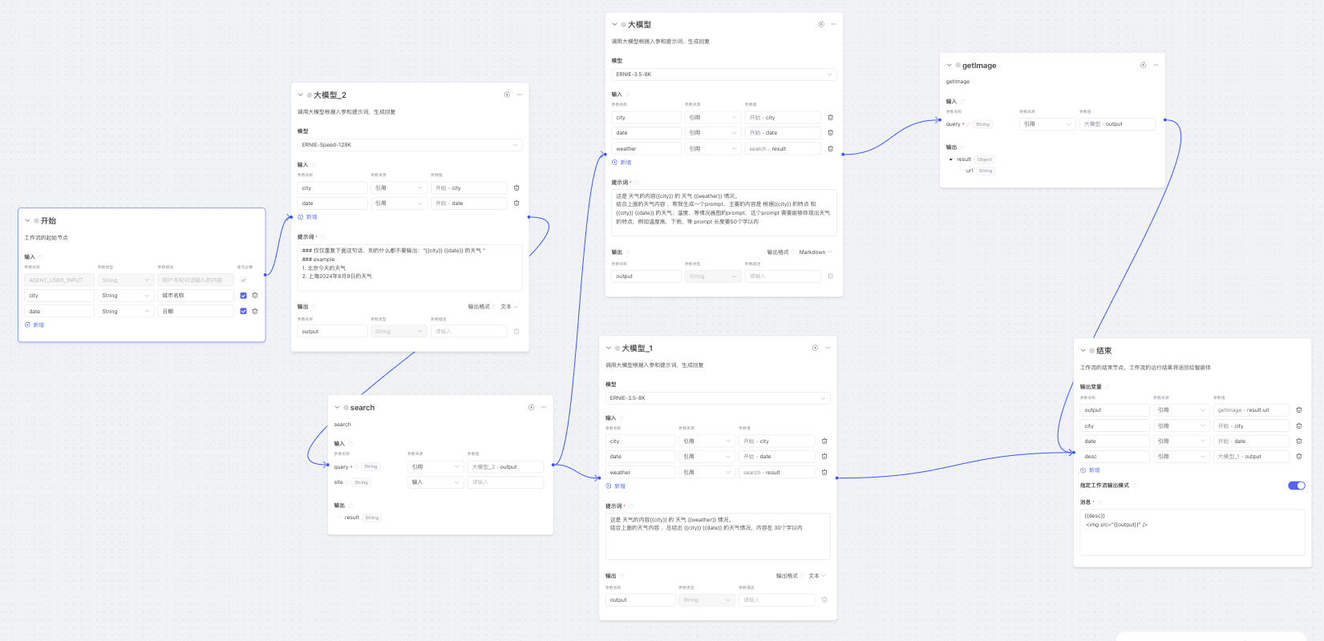The height and width of the screenshot is (641, 1324).
Task: Click the 消息 message text area in 结束
Action: pyautogui.click(x=1192, y=532)
